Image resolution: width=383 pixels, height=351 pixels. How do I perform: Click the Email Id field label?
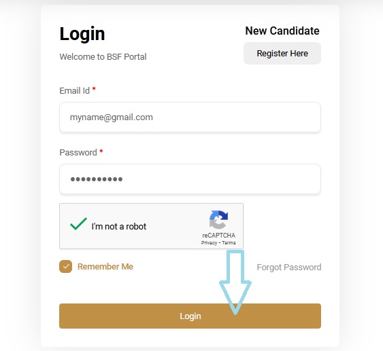point(75,91)
